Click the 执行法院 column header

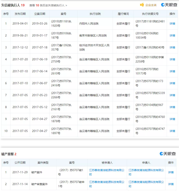95,14
